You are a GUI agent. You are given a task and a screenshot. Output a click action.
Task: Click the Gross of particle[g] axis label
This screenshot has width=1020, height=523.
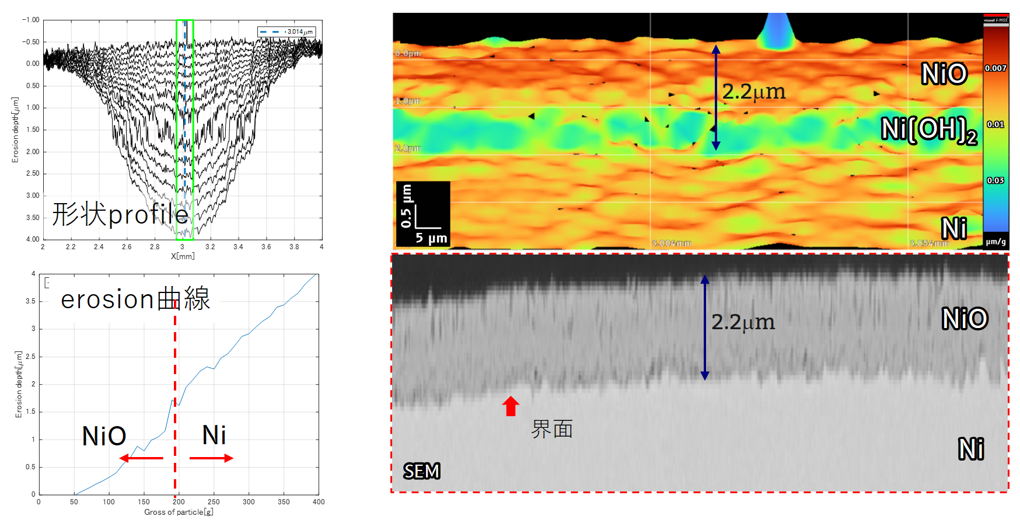pos(179,512)
